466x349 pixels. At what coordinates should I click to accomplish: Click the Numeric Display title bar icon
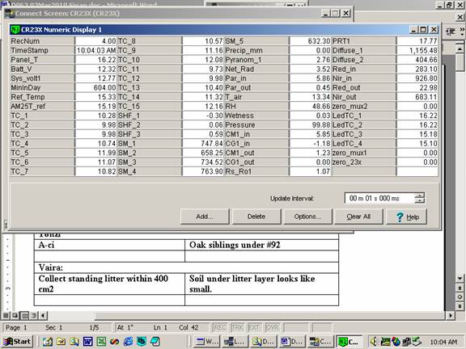coord(15,29)
